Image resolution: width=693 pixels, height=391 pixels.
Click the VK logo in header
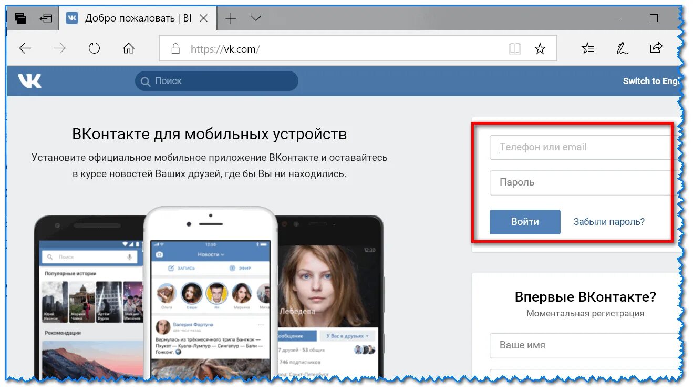coord(30,81)
